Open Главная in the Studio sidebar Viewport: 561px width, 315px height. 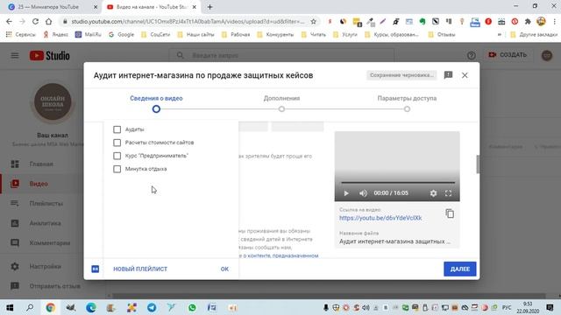(x=41, y=164)
